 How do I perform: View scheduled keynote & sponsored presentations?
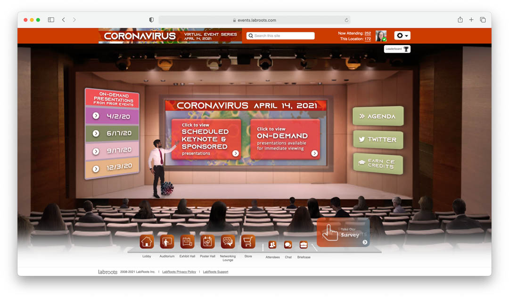pyautogui.click(x=205, y=139)
